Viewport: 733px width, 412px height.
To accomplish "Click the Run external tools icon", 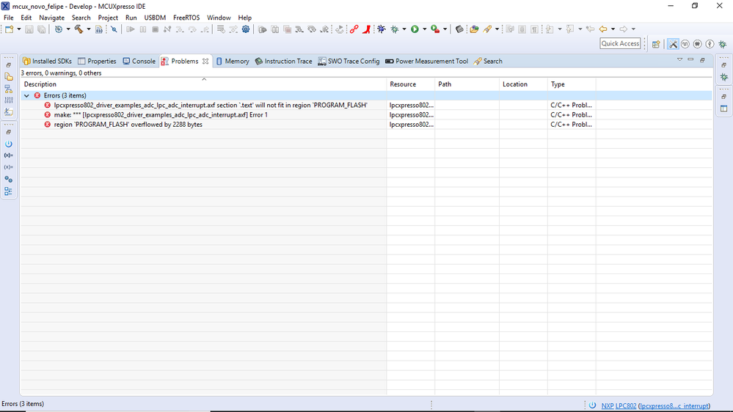I will [435, 29].
